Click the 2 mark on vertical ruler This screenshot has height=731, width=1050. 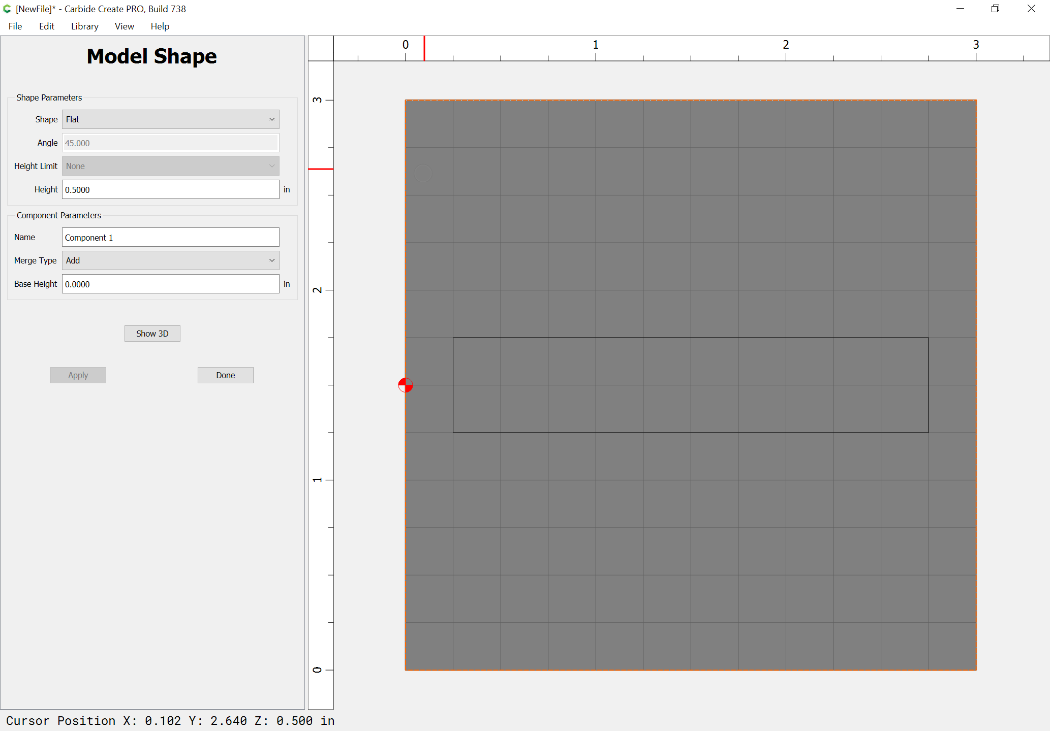coord(317,290)
